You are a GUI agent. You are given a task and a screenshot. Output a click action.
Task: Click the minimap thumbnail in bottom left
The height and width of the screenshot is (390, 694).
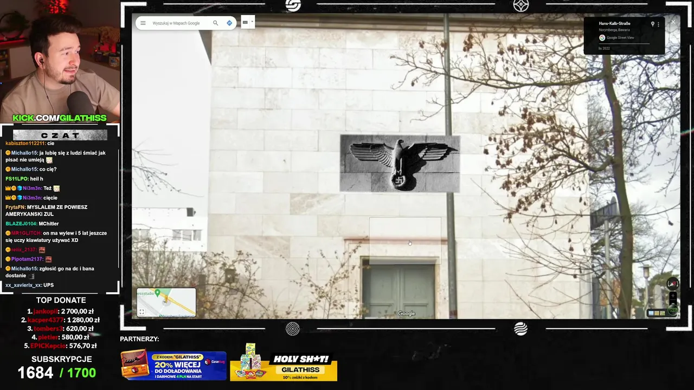166,302
